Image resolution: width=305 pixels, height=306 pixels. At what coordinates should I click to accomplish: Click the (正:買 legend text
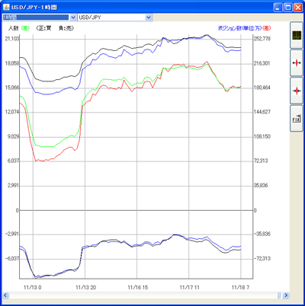(x=43, y=28)
